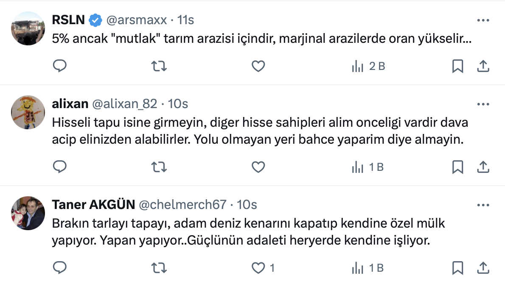Like the RSLN tweet
The image size is (505, 284).
258,66
